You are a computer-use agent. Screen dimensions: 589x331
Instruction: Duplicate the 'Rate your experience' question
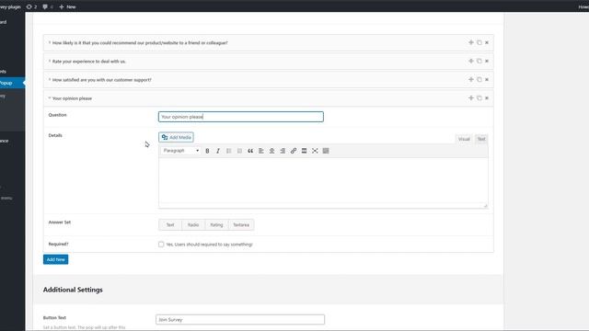tap(479, 61)
